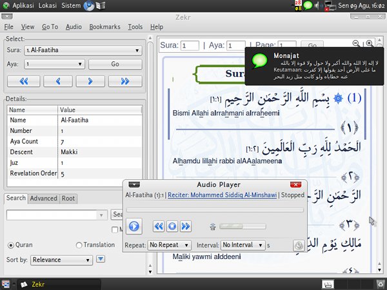Viewport: 387px width, 290px height.
Task: Click Go button in the Select panel
Action: pyautogui.click(x=115, y=64)
